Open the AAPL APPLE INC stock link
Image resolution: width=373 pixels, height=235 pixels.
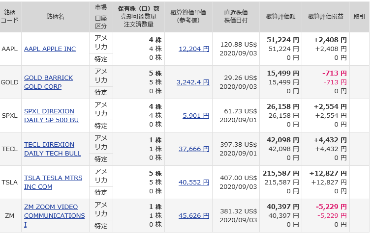pyautogui.click(x=50, y=49)
